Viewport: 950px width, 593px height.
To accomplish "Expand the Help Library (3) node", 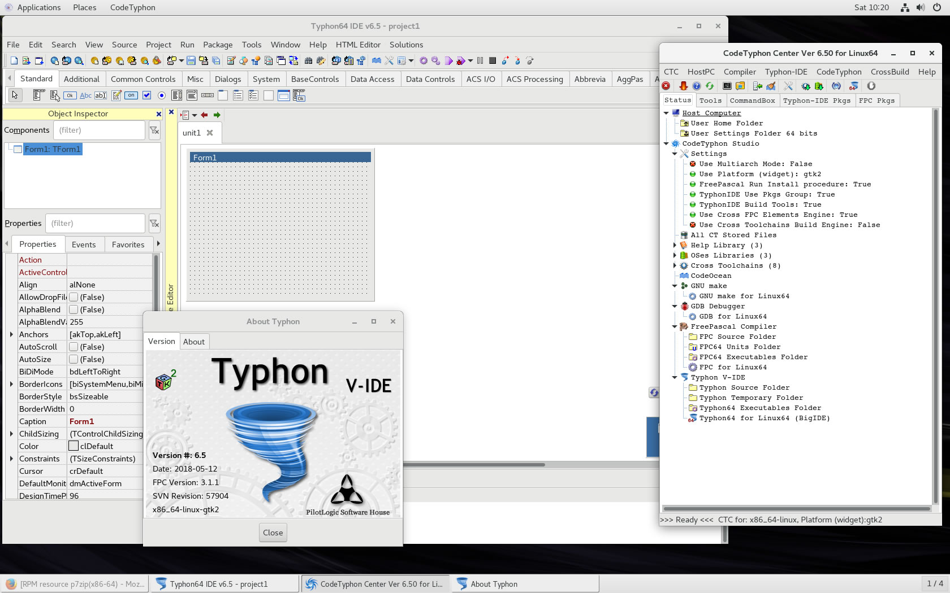I will 675,245.
